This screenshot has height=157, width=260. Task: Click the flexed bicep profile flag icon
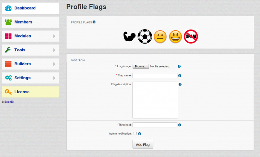click(129, 36)
